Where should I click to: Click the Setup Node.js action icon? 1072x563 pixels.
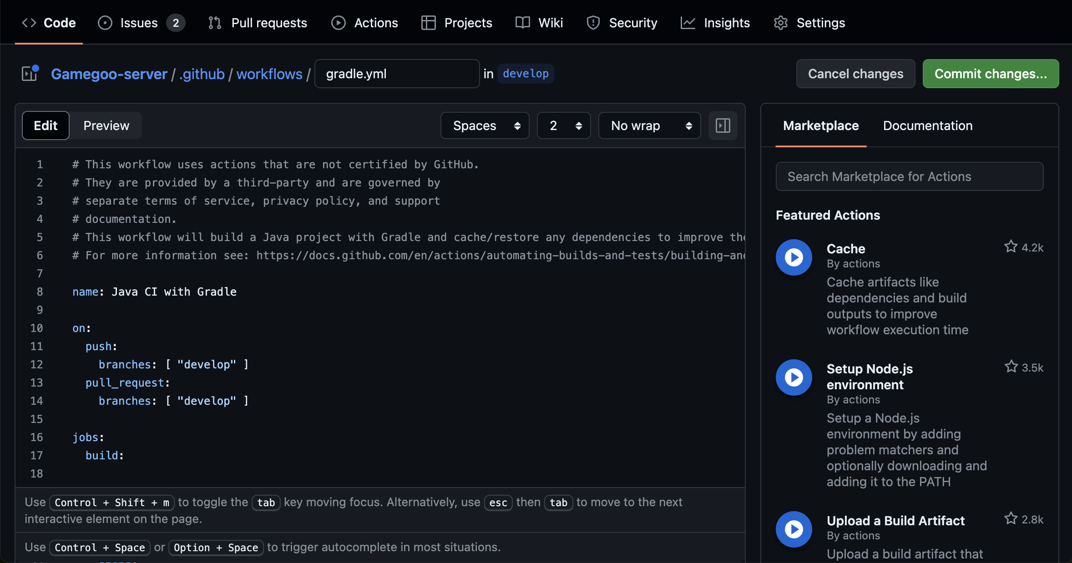[794, 377]
